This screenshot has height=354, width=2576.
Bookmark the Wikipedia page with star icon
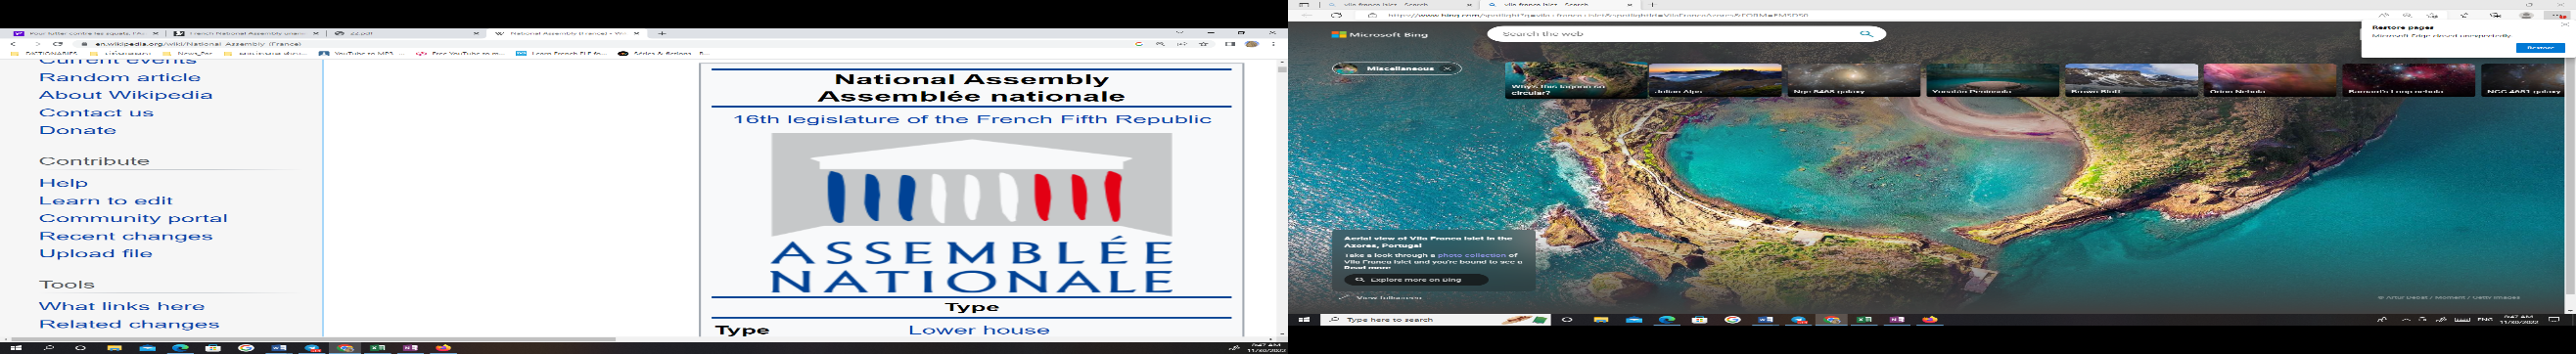click(x=1204, y=44)
